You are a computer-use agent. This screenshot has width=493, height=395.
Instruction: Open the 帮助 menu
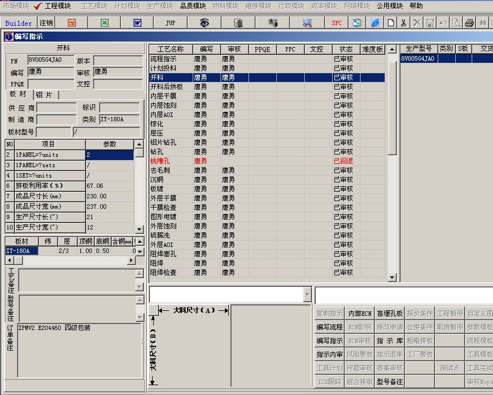pyautogui.click(x=416, y=6)
